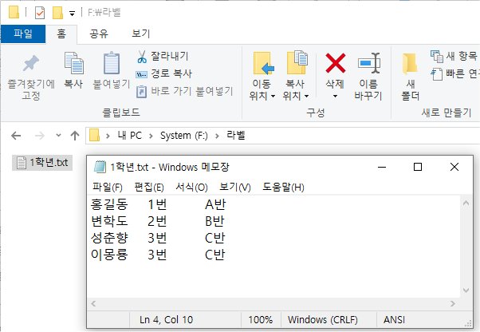Viewport: 480px width, 332px height.
Task: Go up one folder level arrow
Action: (x=75, y=136)
